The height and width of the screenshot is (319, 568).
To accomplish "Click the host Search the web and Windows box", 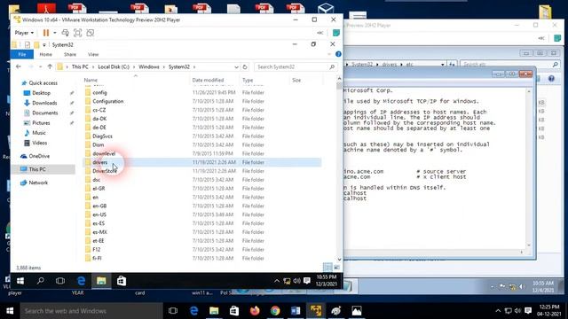I will (91, 311).
